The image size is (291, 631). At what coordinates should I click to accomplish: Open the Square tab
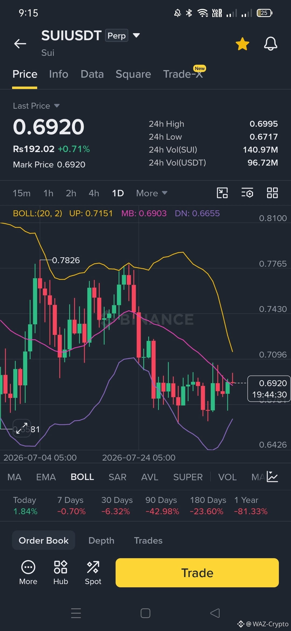tap(133, 74)
